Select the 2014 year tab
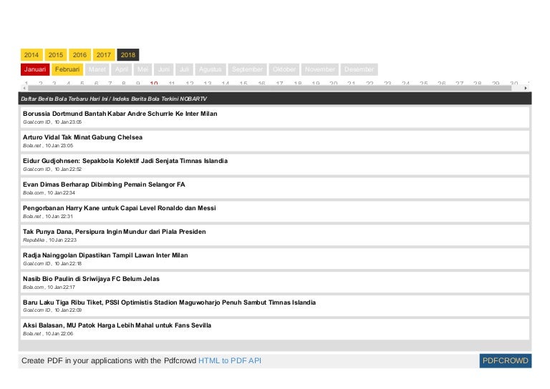This screenshot has height=389, width=550. [32, 55]
